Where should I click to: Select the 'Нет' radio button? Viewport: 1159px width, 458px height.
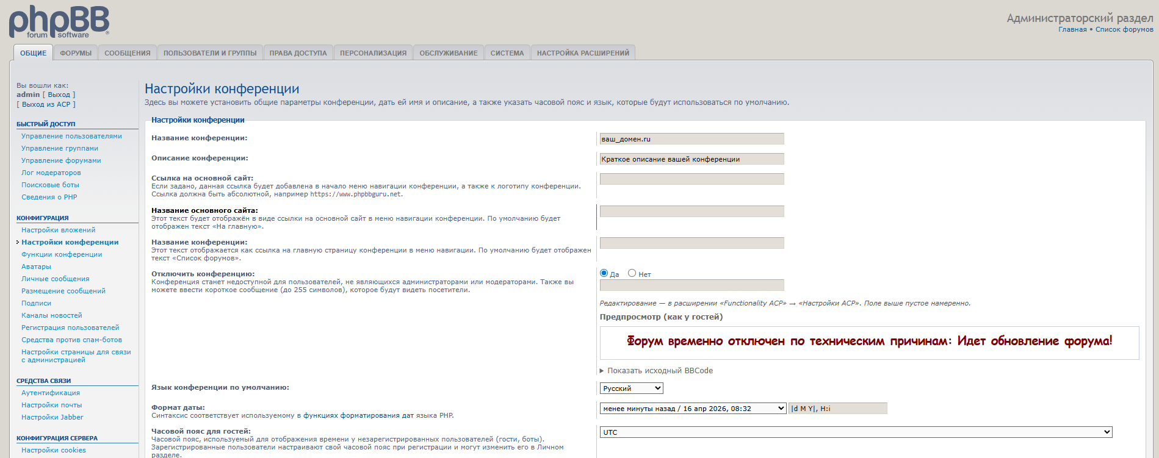[x=632, y=273]
